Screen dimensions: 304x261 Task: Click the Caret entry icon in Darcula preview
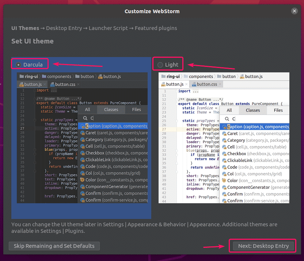point(83,133)
